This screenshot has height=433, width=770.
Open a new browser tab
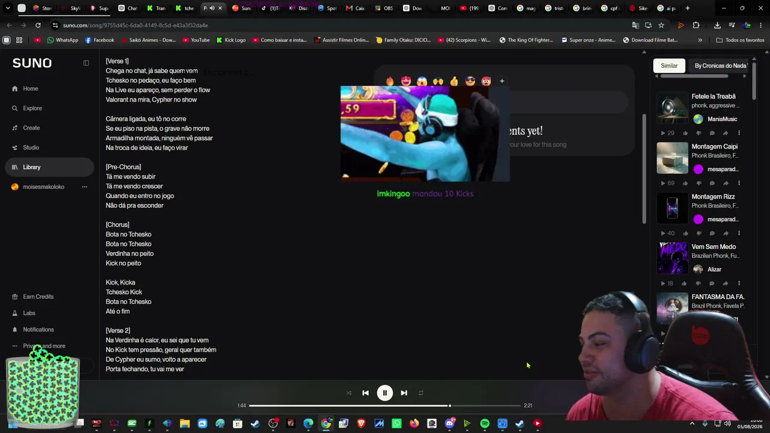(x=688, y=8)
